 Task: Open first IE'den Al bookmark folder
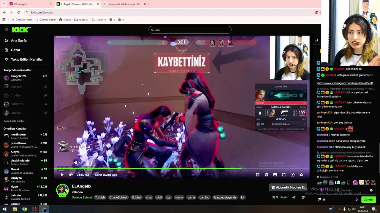pyautogui.click(x=81, y=20)
